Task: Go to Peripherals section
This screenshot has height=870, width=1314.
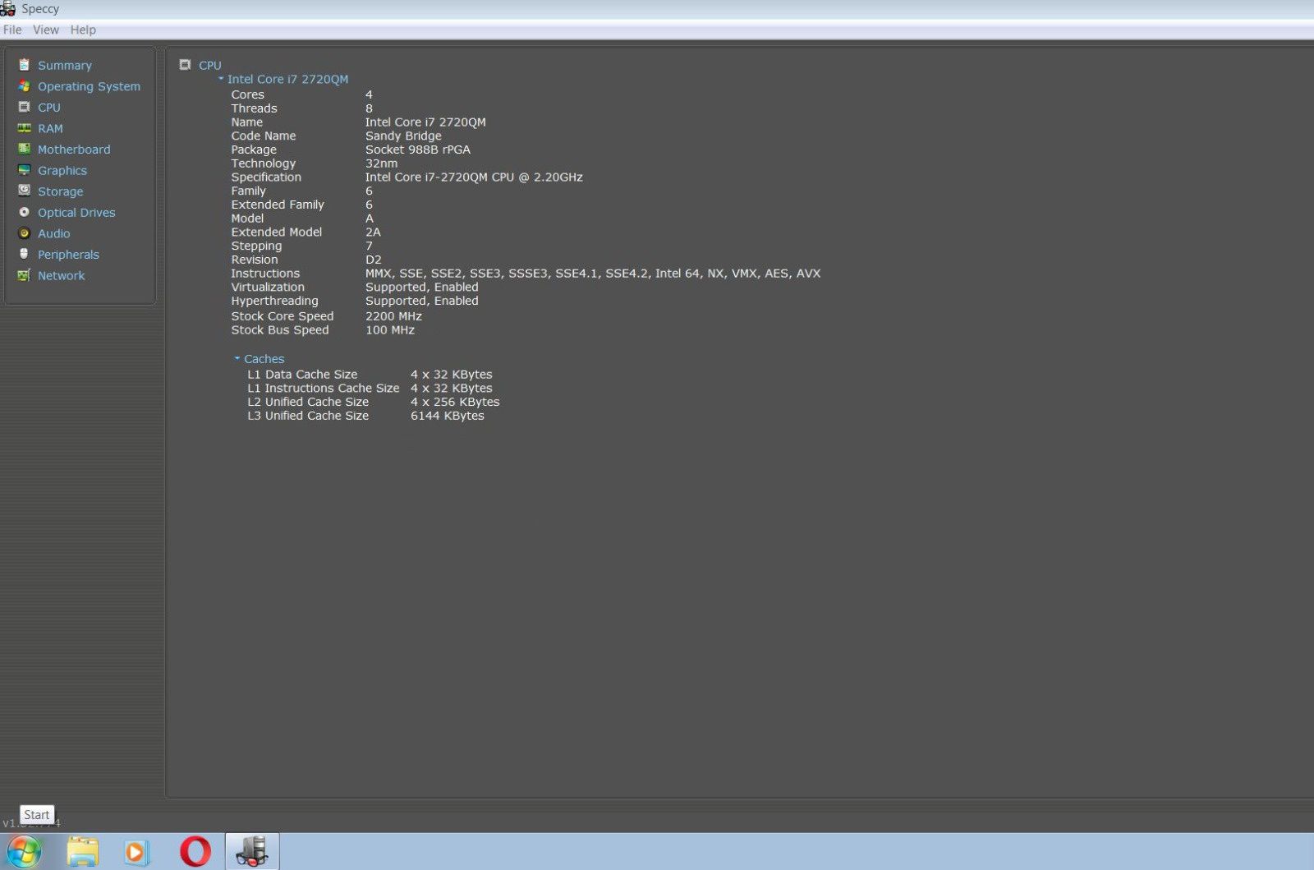Action: pos(68,255)
